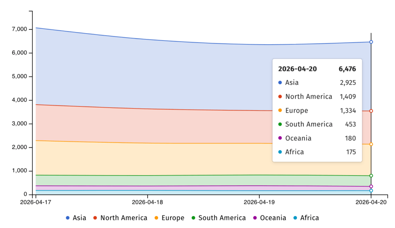Click the light blue Africa legend dot
The height and width of the screenshot is (228, 395).
295,218
